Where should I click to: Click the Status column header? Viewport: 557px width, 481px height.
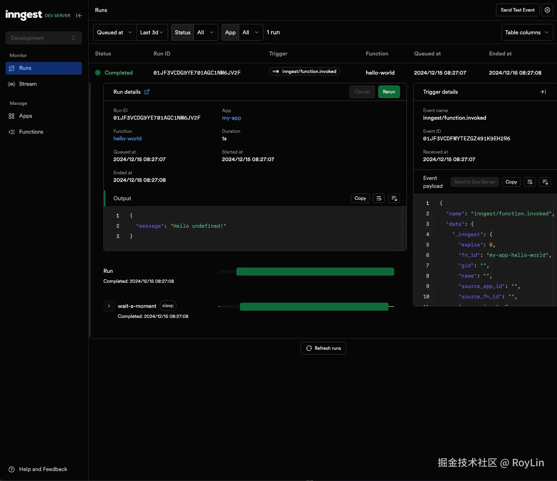click(103, 53)
